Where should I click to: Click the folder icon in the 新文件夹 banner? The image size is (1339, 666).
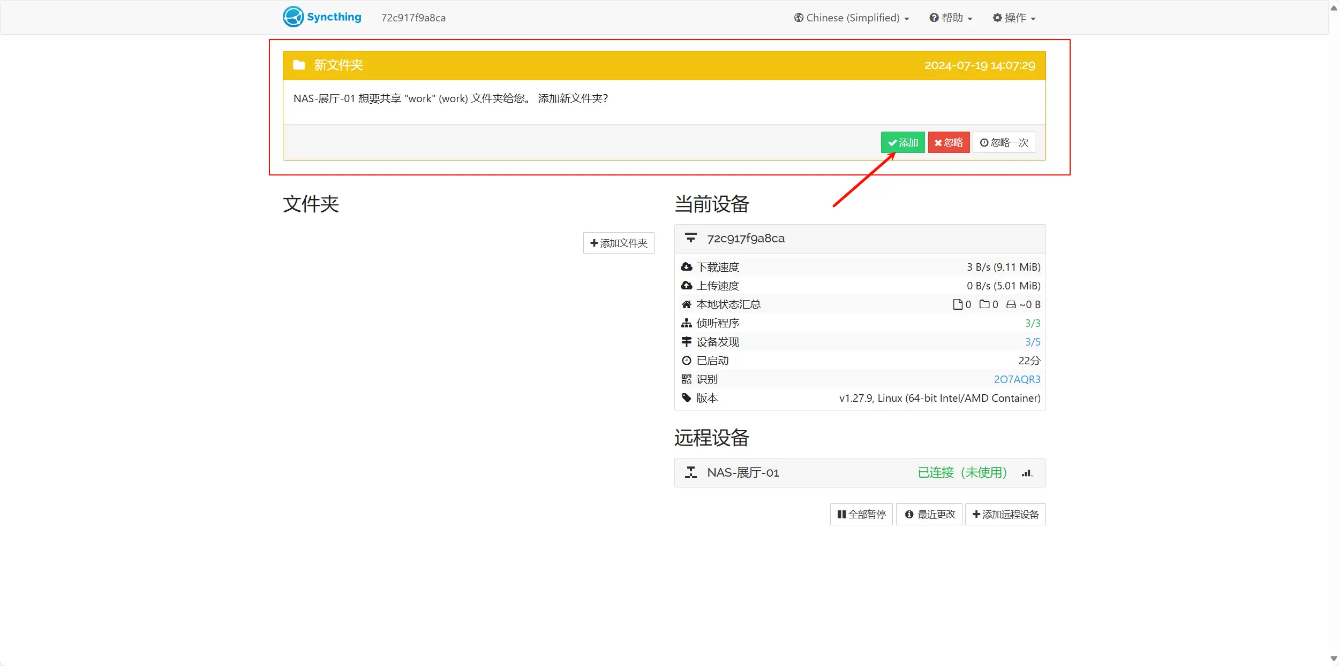[299, 65]
